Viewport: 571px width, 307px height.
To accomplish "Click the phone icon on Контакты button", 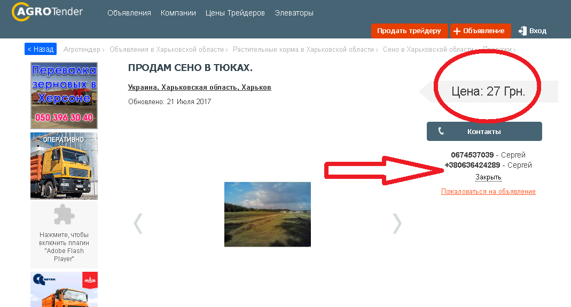I will coord(441,131).
